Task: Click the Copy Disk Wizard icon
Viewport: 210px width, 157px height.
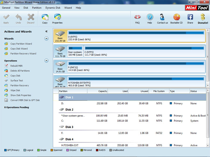Action: pyautogui.click(x=6, y=49)
